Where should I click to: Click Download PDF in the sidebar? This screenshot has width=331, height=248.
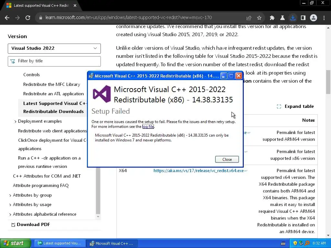point(31,225)
